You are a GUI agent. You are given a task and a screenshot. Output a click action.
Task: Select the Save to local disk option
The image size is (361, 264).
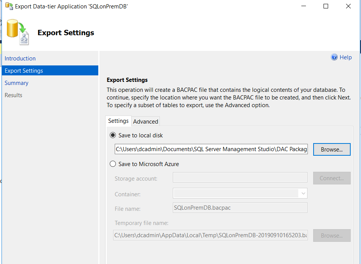click(113, 135)
